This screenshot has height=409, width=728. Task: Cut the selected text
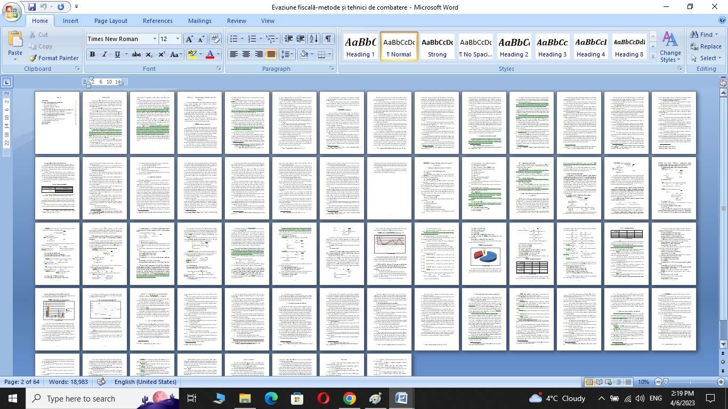[x=38, y=35]
